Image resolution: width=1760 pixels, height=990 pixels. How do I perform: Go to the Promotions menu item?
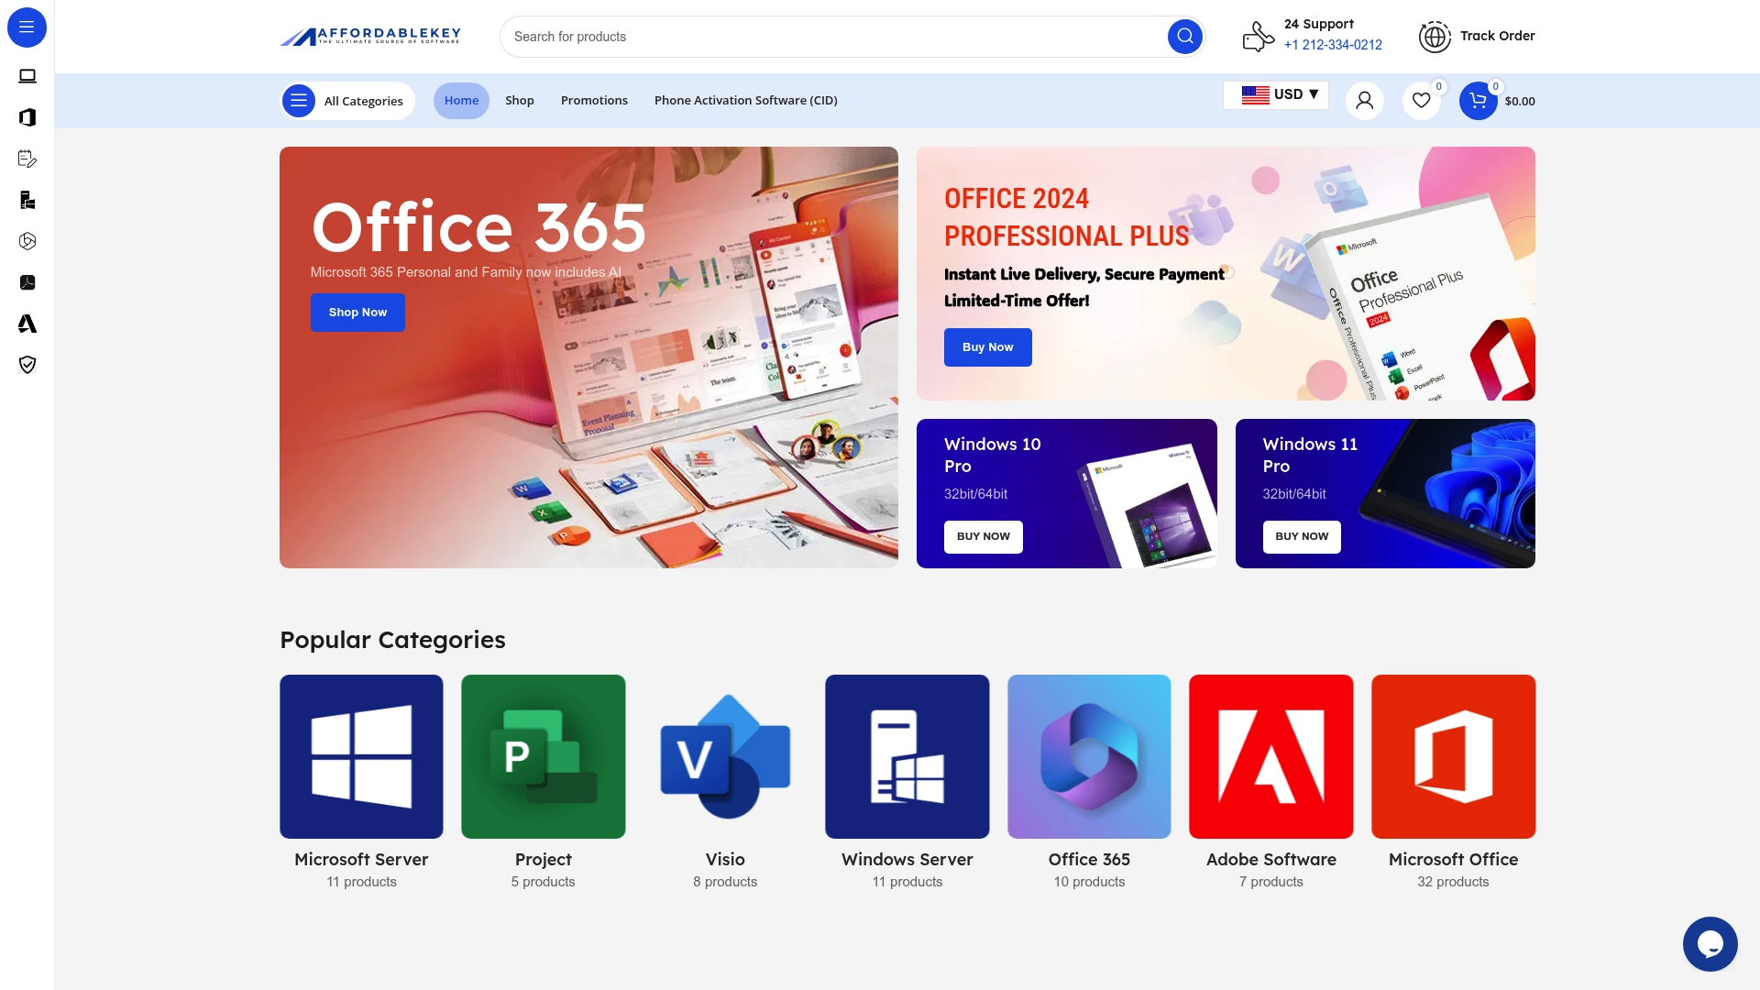pyautogui.click(x=594, y=101)
